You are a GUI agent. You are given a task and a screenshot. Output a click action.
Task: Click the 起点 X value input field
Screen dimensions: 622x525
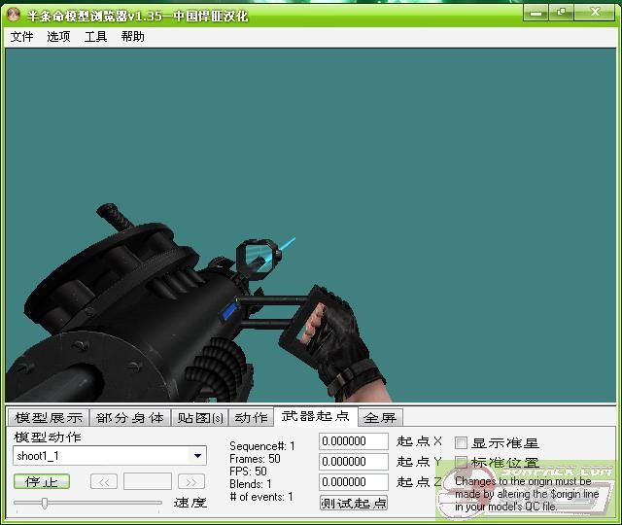(x=354, y=441)
